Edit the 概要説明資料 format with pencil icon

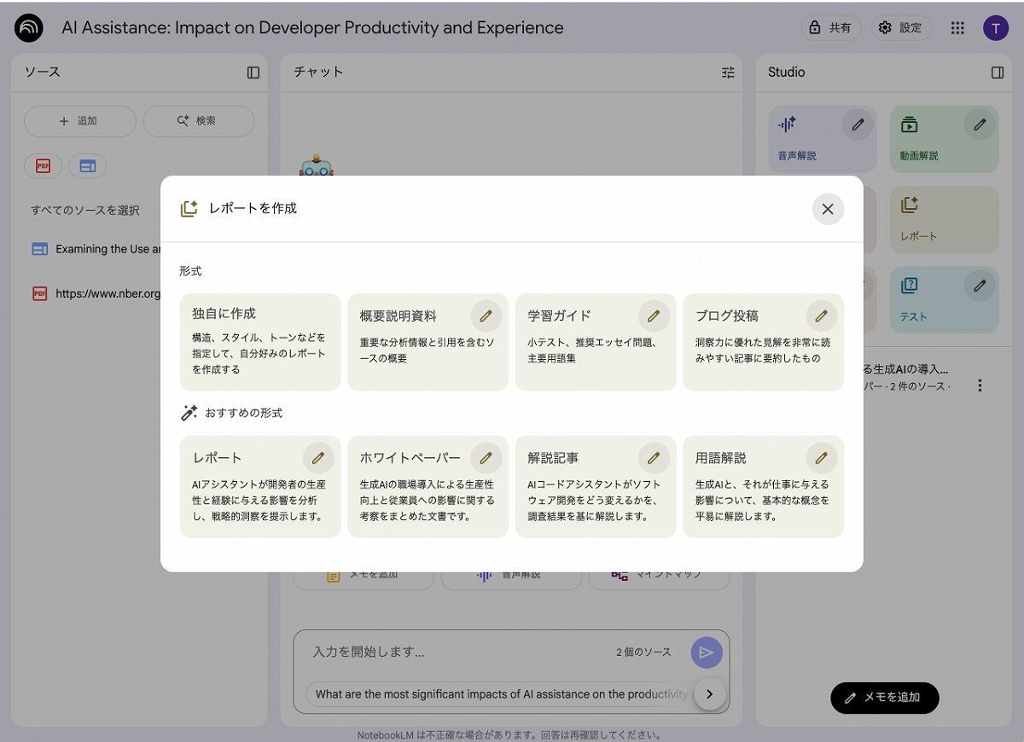point(486,316)
